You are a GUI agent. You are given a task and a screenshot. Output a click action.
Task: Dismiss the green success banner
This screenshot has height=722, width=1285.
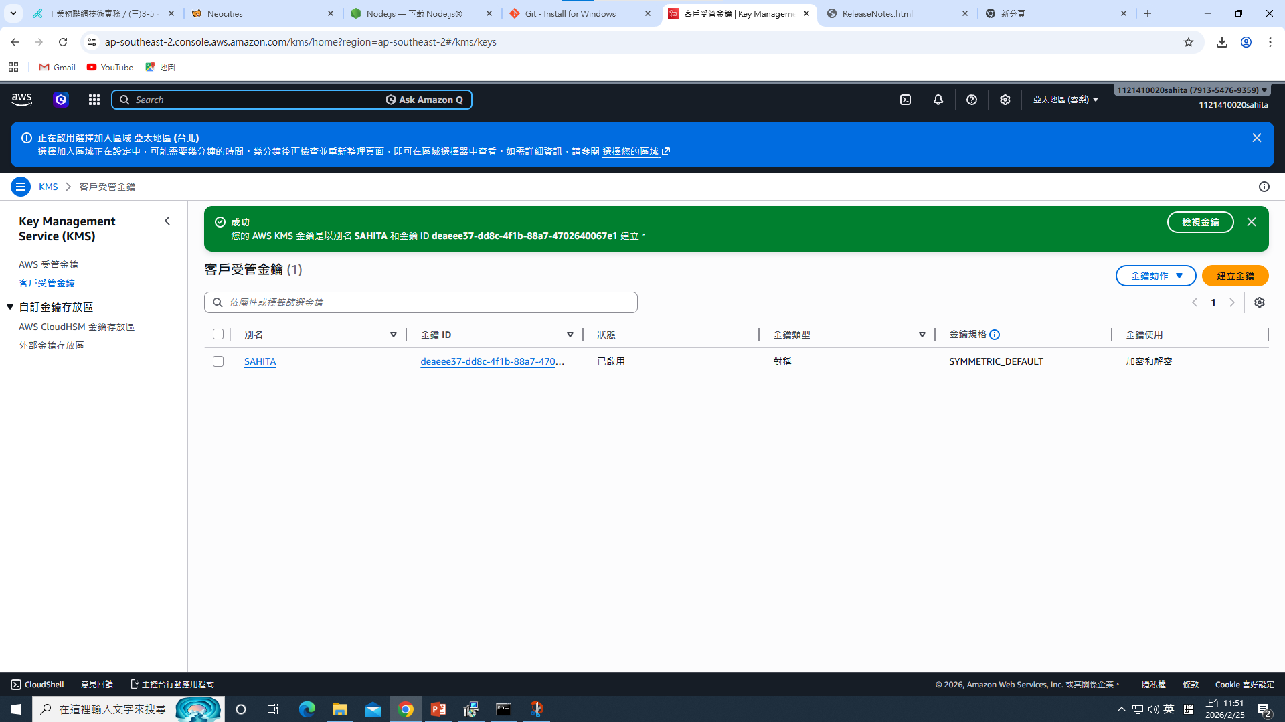click(1251, 222)
